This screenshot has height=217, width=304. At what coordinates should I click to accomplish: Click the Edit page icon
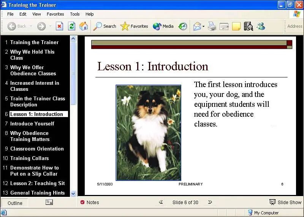tap(224, 27)
